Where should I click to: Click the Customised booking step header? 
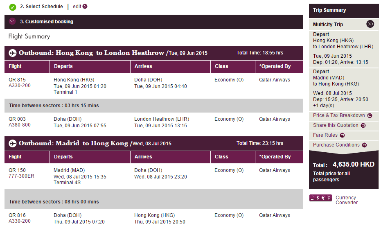coord(47,22)
